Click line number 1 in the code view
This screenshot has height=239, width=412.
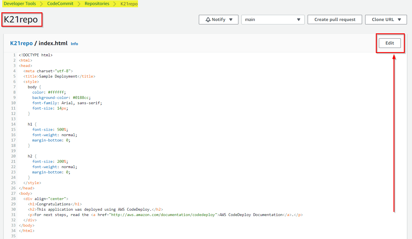[x=14, y=55]
